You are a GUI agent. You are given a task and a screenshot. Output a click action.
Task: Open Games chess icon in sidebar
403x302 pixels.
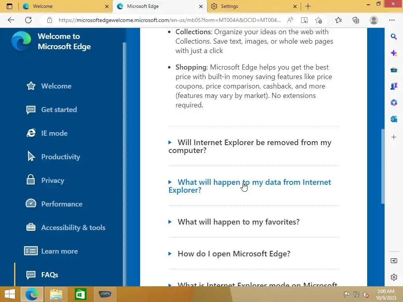click(394, 86)
